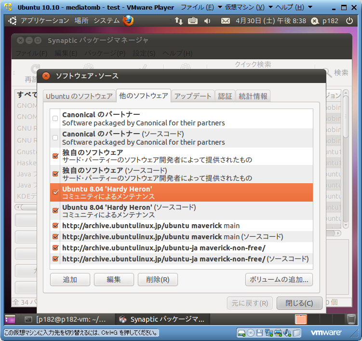The width and height of the screenshot is (362, 341).
Task: Uncheck ubuntu-ja maverick-non-free/ checkbox
Action: tap(55, 247)
